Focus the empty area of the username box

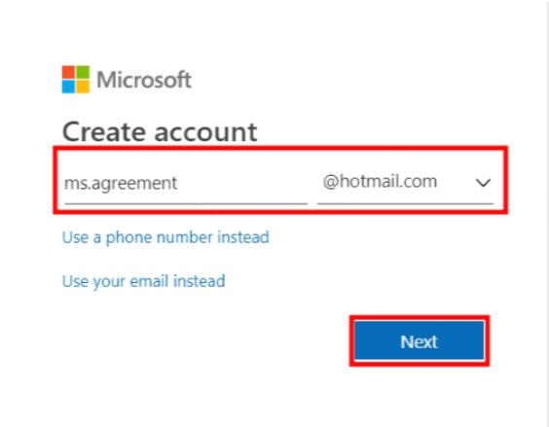[241, 183]
